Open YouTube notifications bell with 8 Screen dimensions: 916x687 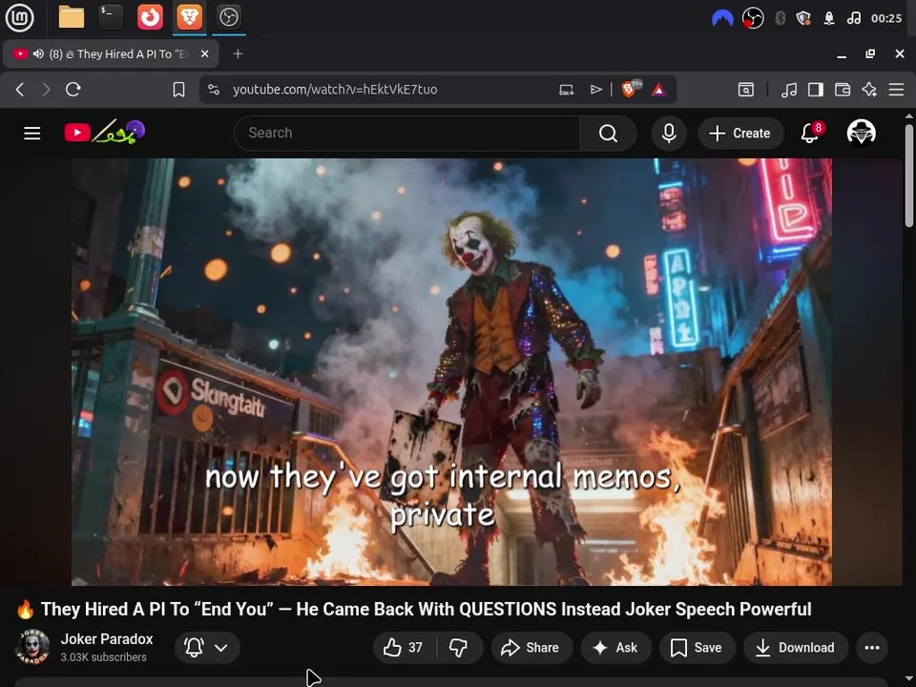tap(811, 133)
